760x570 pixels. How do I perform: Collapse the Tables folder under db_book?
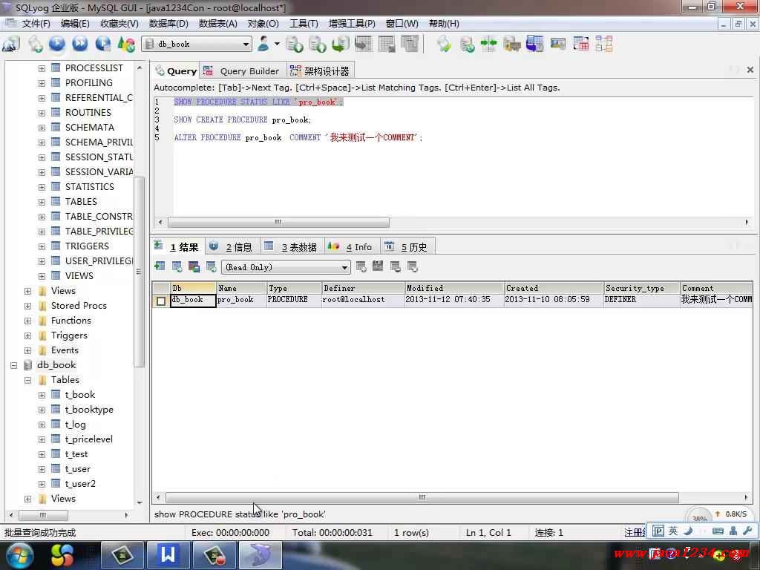pos(27,380)
